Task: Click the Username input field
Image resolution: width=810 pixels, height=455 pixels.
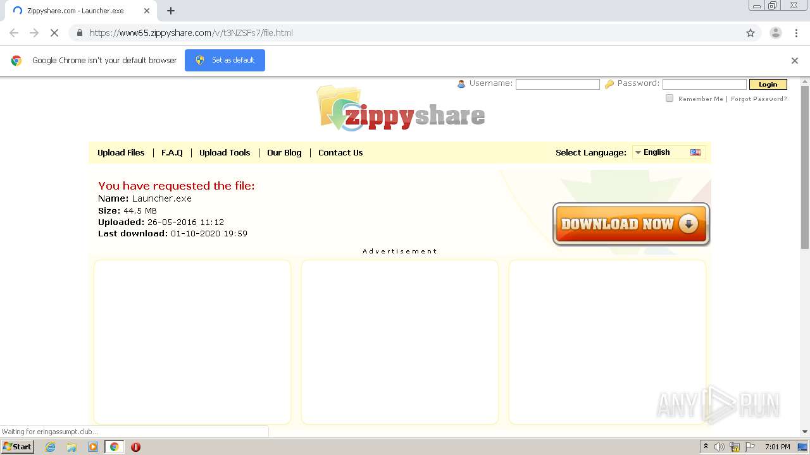Action: [x=558, y=84]
